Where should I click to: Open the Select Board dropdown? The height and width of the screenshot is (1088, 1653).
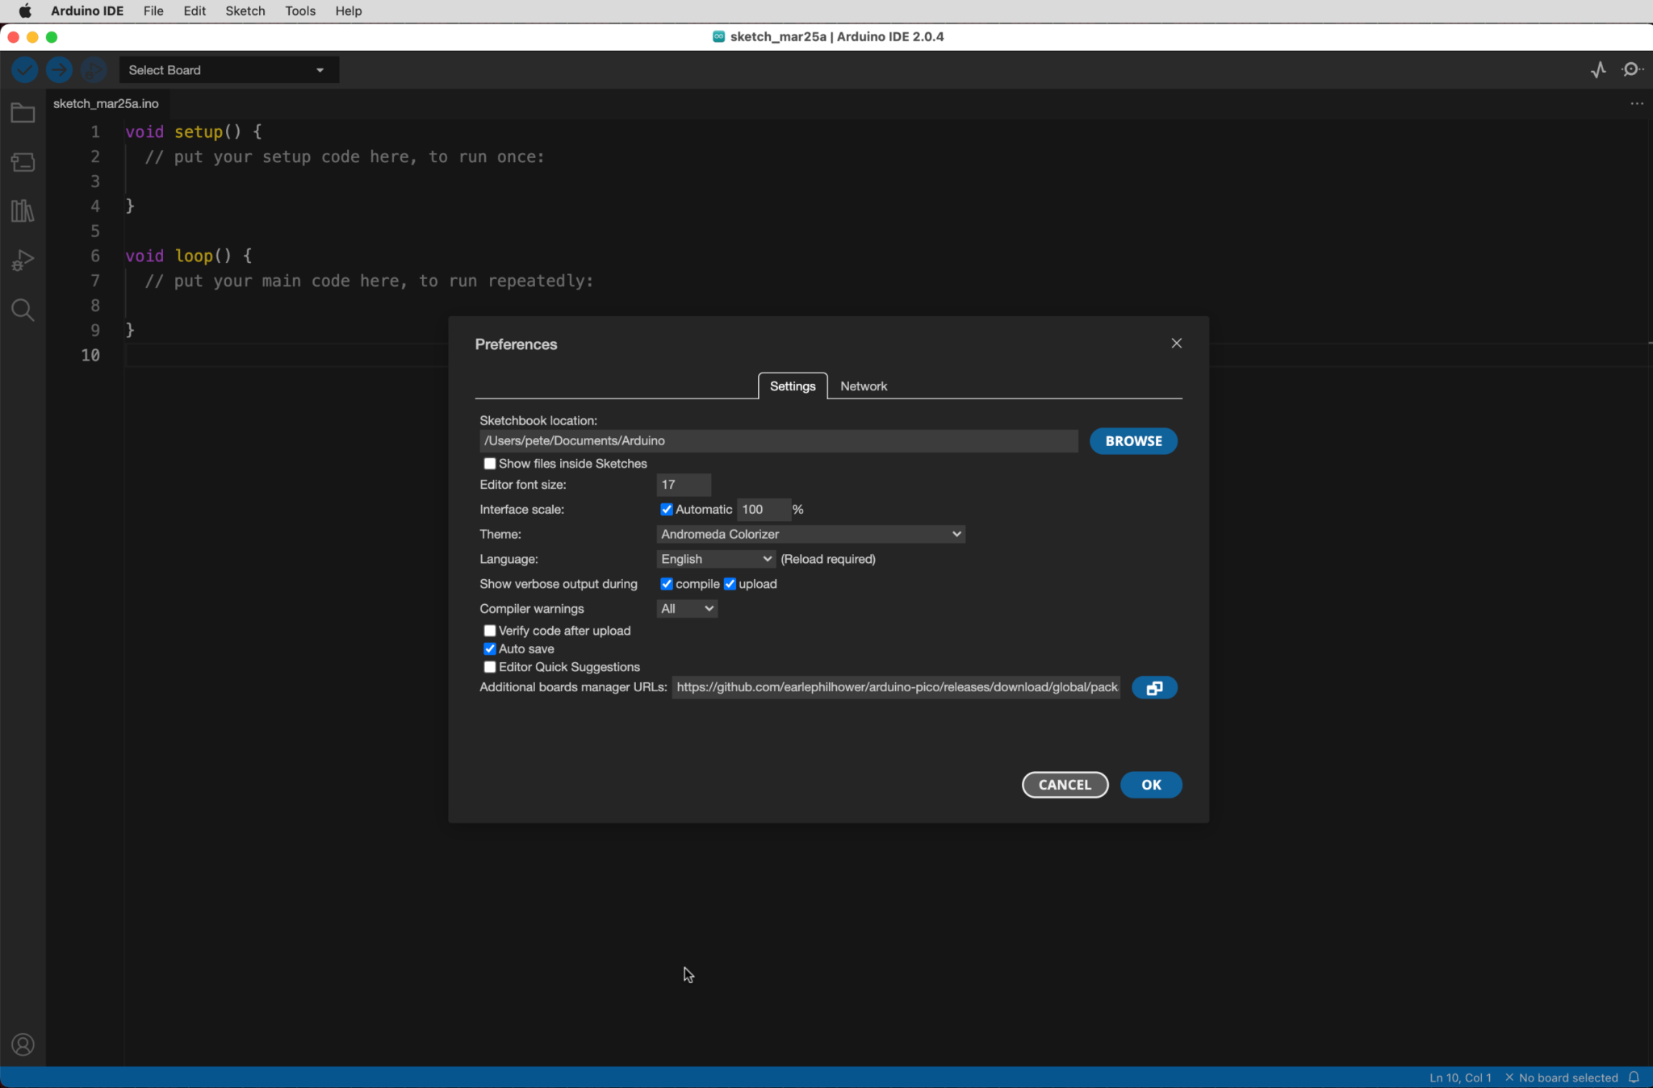(x=228, y=69)
